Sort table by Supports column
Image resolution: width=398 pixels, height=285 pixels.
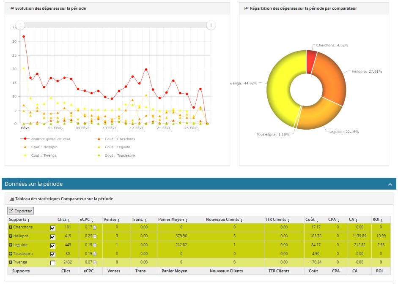[x=19, y=220]
